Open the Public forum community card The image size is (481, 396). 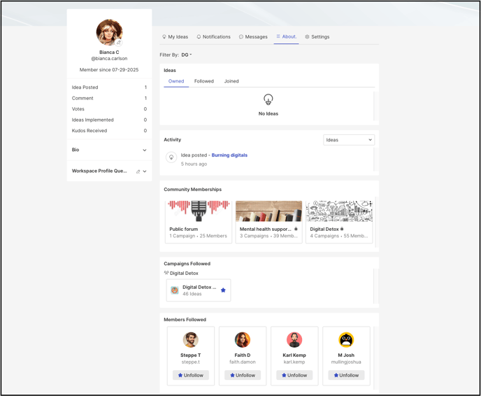click(x=199, y=222)
